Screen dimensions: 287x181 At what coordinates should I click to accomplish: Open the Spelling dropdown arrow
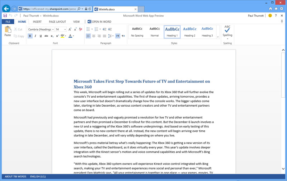227,39
